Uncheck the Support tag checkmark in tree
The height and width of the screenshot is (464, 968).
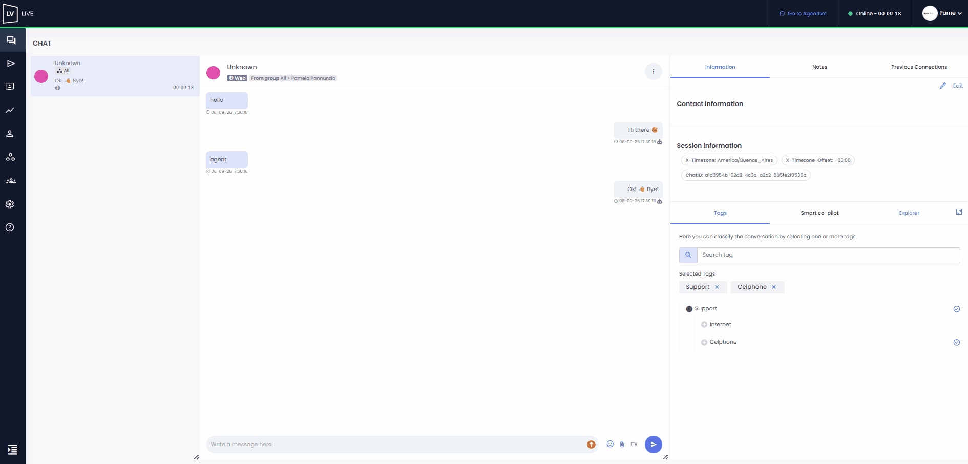[956, 309]
